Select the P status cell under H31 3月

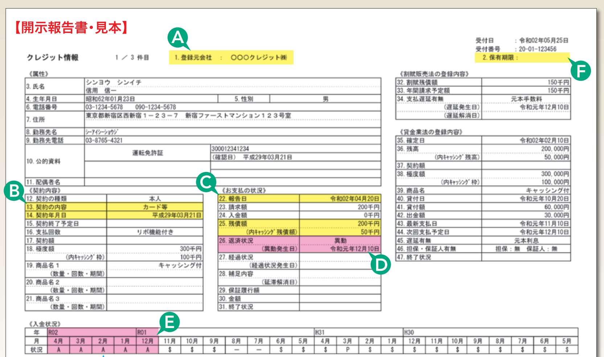pyautogui.click(x=348, y=350)
